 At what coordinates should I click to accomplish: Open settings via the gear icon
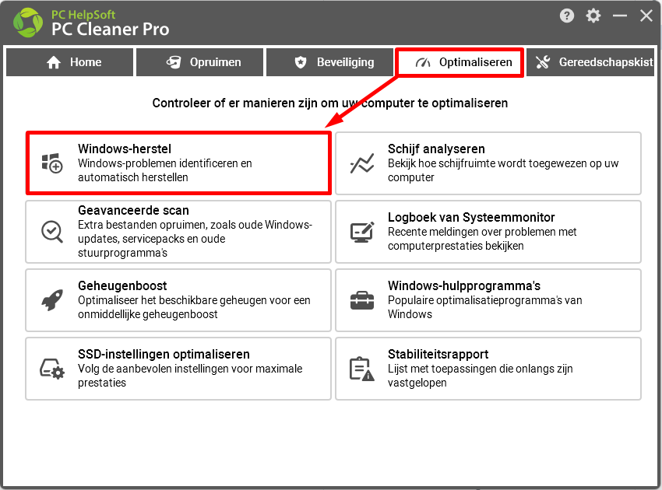pyautogui.click(x=593, y=16)
